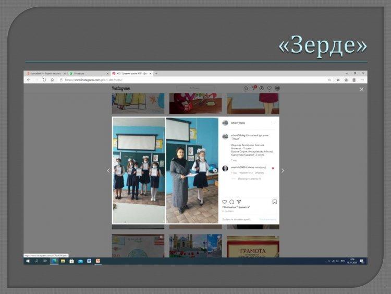Screen dimensions: 391x294
Task: Open the volume control in system tray
Action: [337, 261]
